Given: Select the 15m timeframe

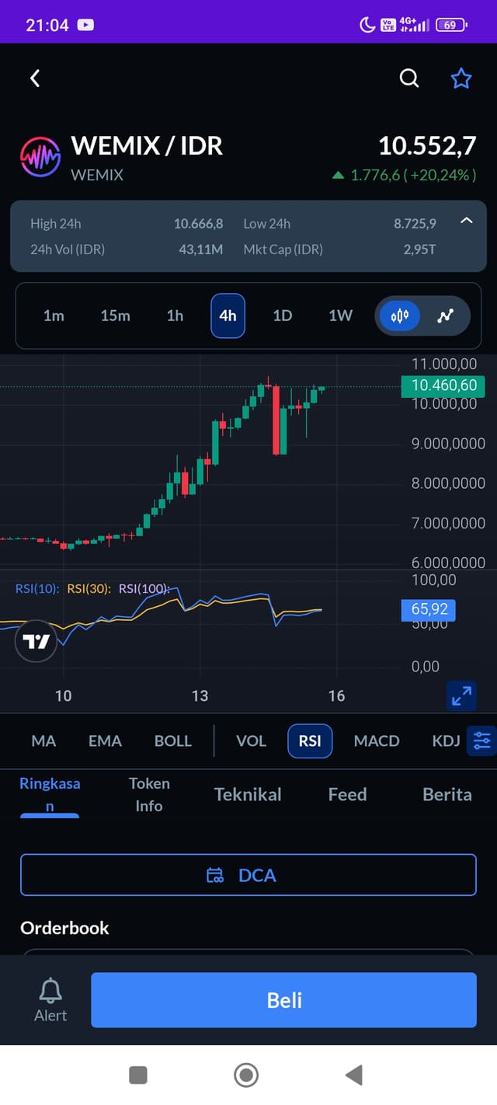Looking at the screenshot, I should point(115,315).
